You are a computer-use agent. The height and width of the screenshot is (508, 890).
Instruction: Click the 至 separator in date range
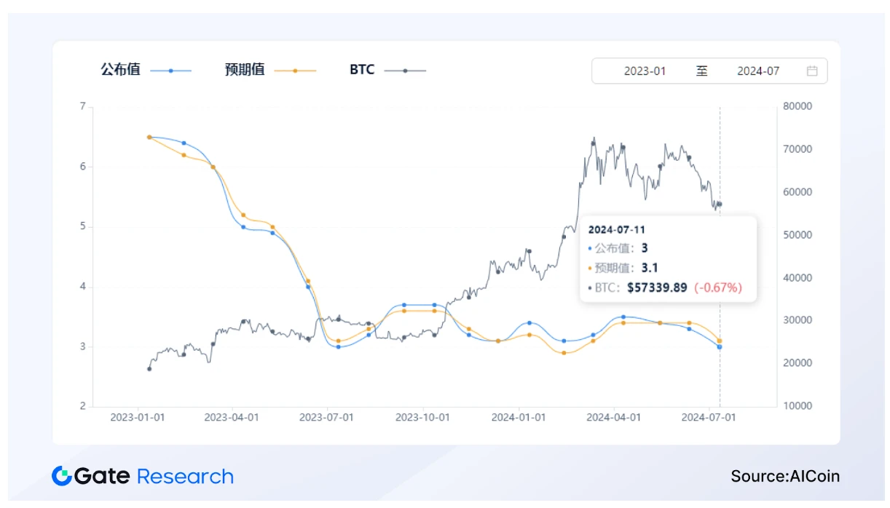701,71
